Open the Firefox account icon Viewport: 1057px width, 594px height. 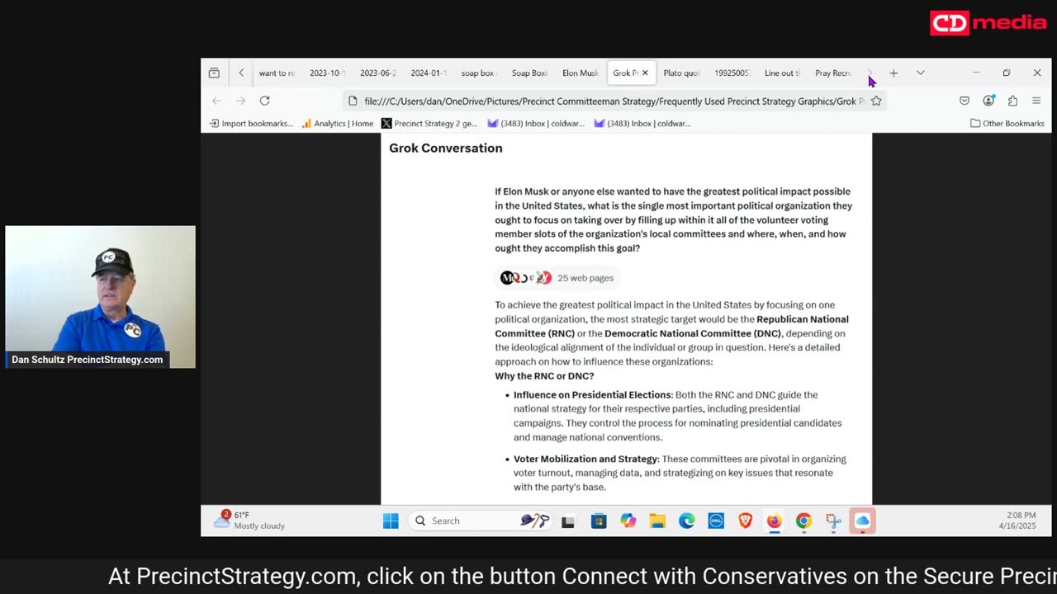988,101
